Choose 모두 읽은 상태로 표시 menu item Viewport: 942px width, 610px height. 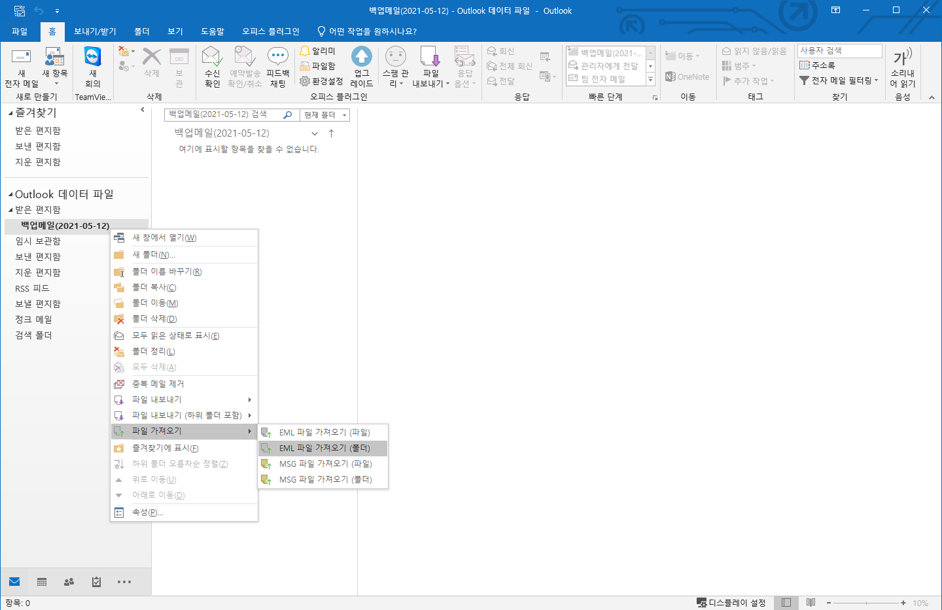[184, 335]
